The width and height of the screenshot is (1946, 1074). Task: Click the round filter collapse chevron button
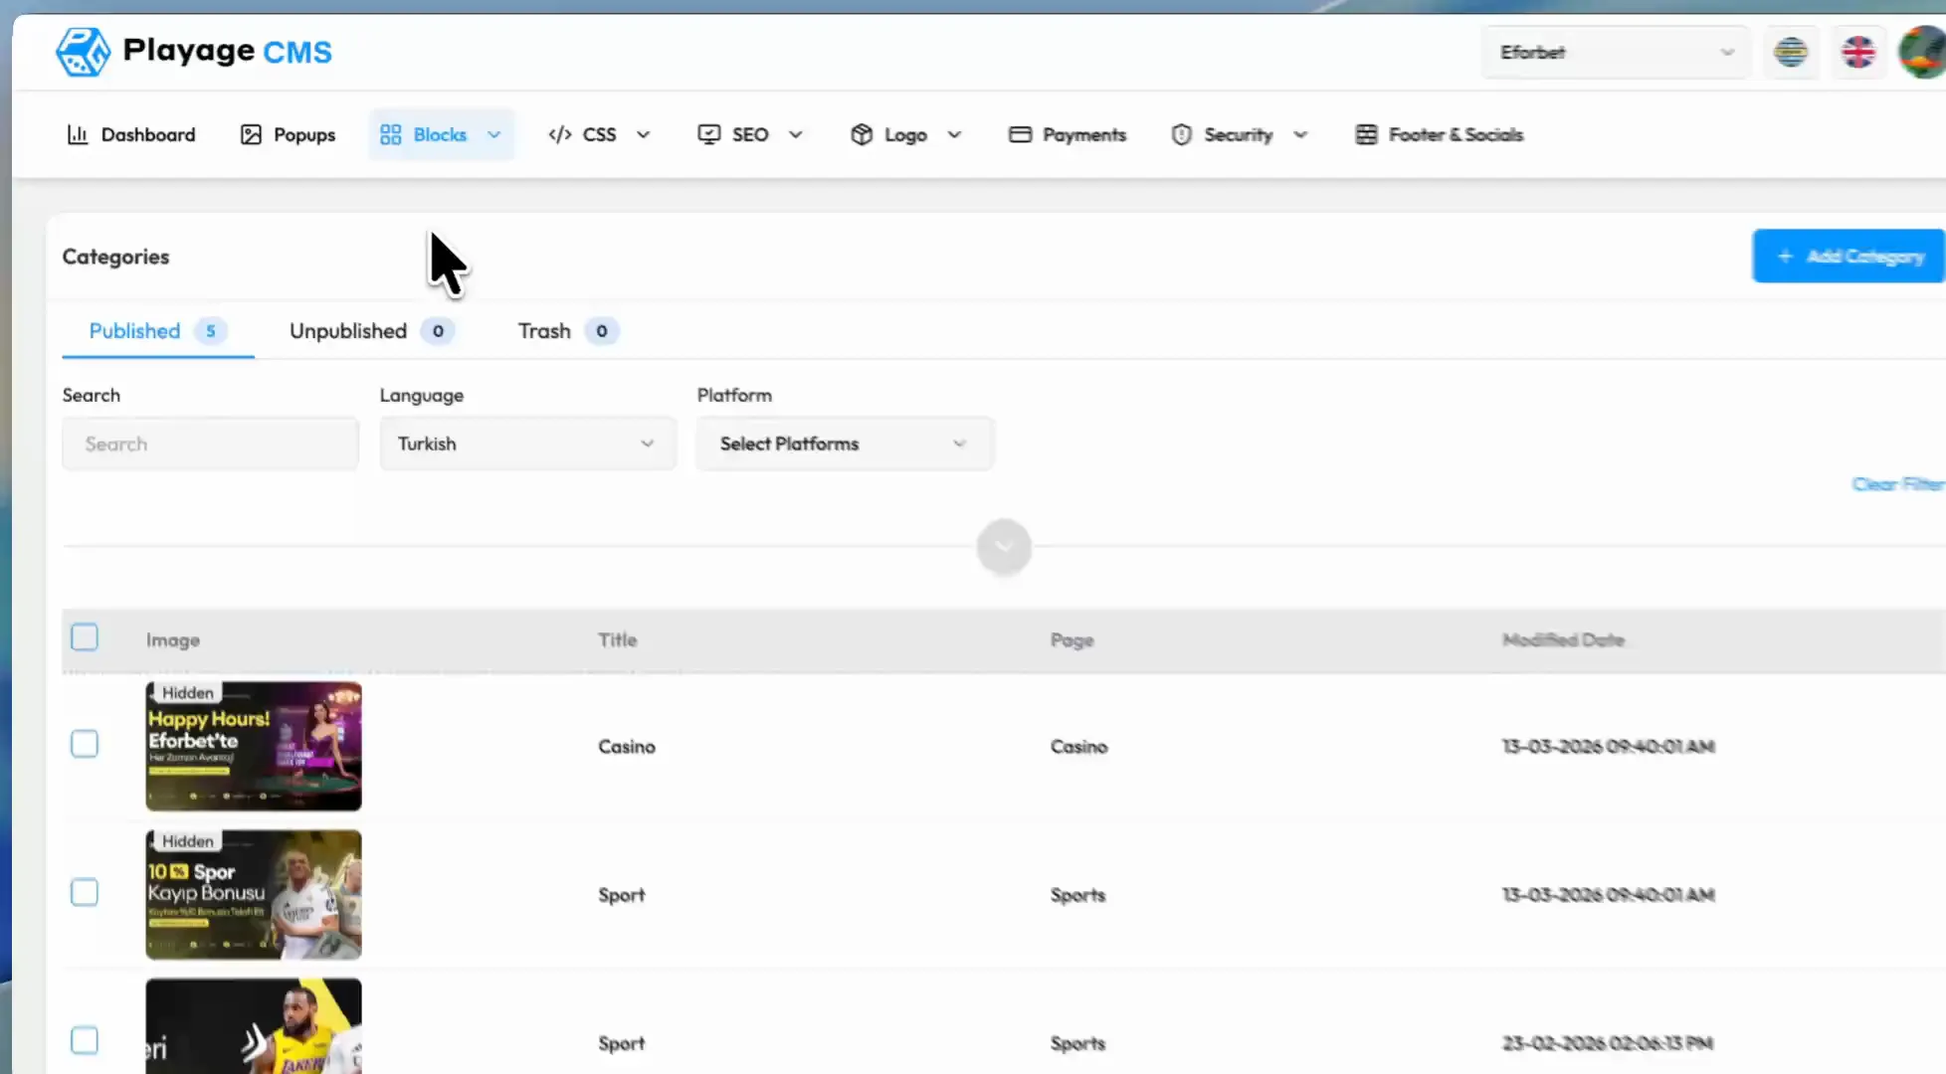pyautogui.click(x=1004, y=547)
